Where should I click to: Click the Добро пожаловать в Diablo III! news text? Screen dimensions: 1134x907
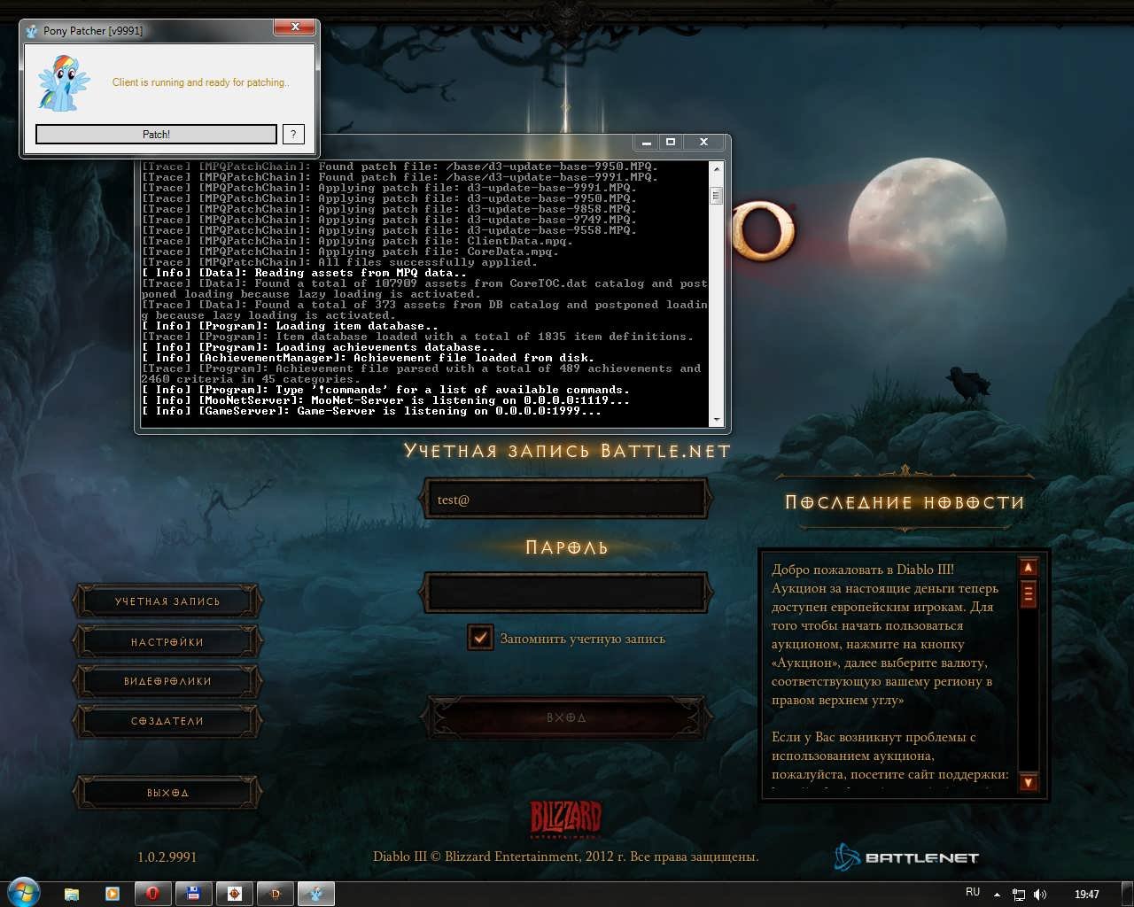pos(863,570)
